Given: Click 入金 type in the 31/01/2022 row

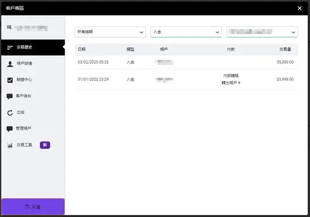Looking at the screenshot, I should 130,79.
